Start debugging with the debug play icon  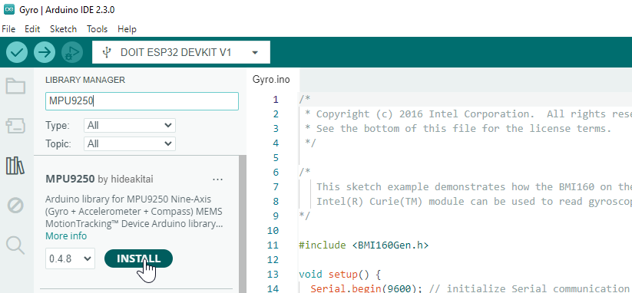coord(72,52)
